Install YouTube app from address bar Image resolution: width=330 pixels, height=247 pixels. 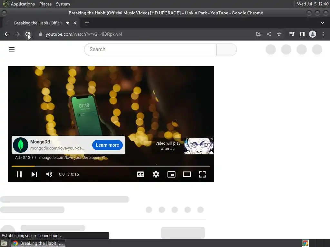[x=258, y=34]
